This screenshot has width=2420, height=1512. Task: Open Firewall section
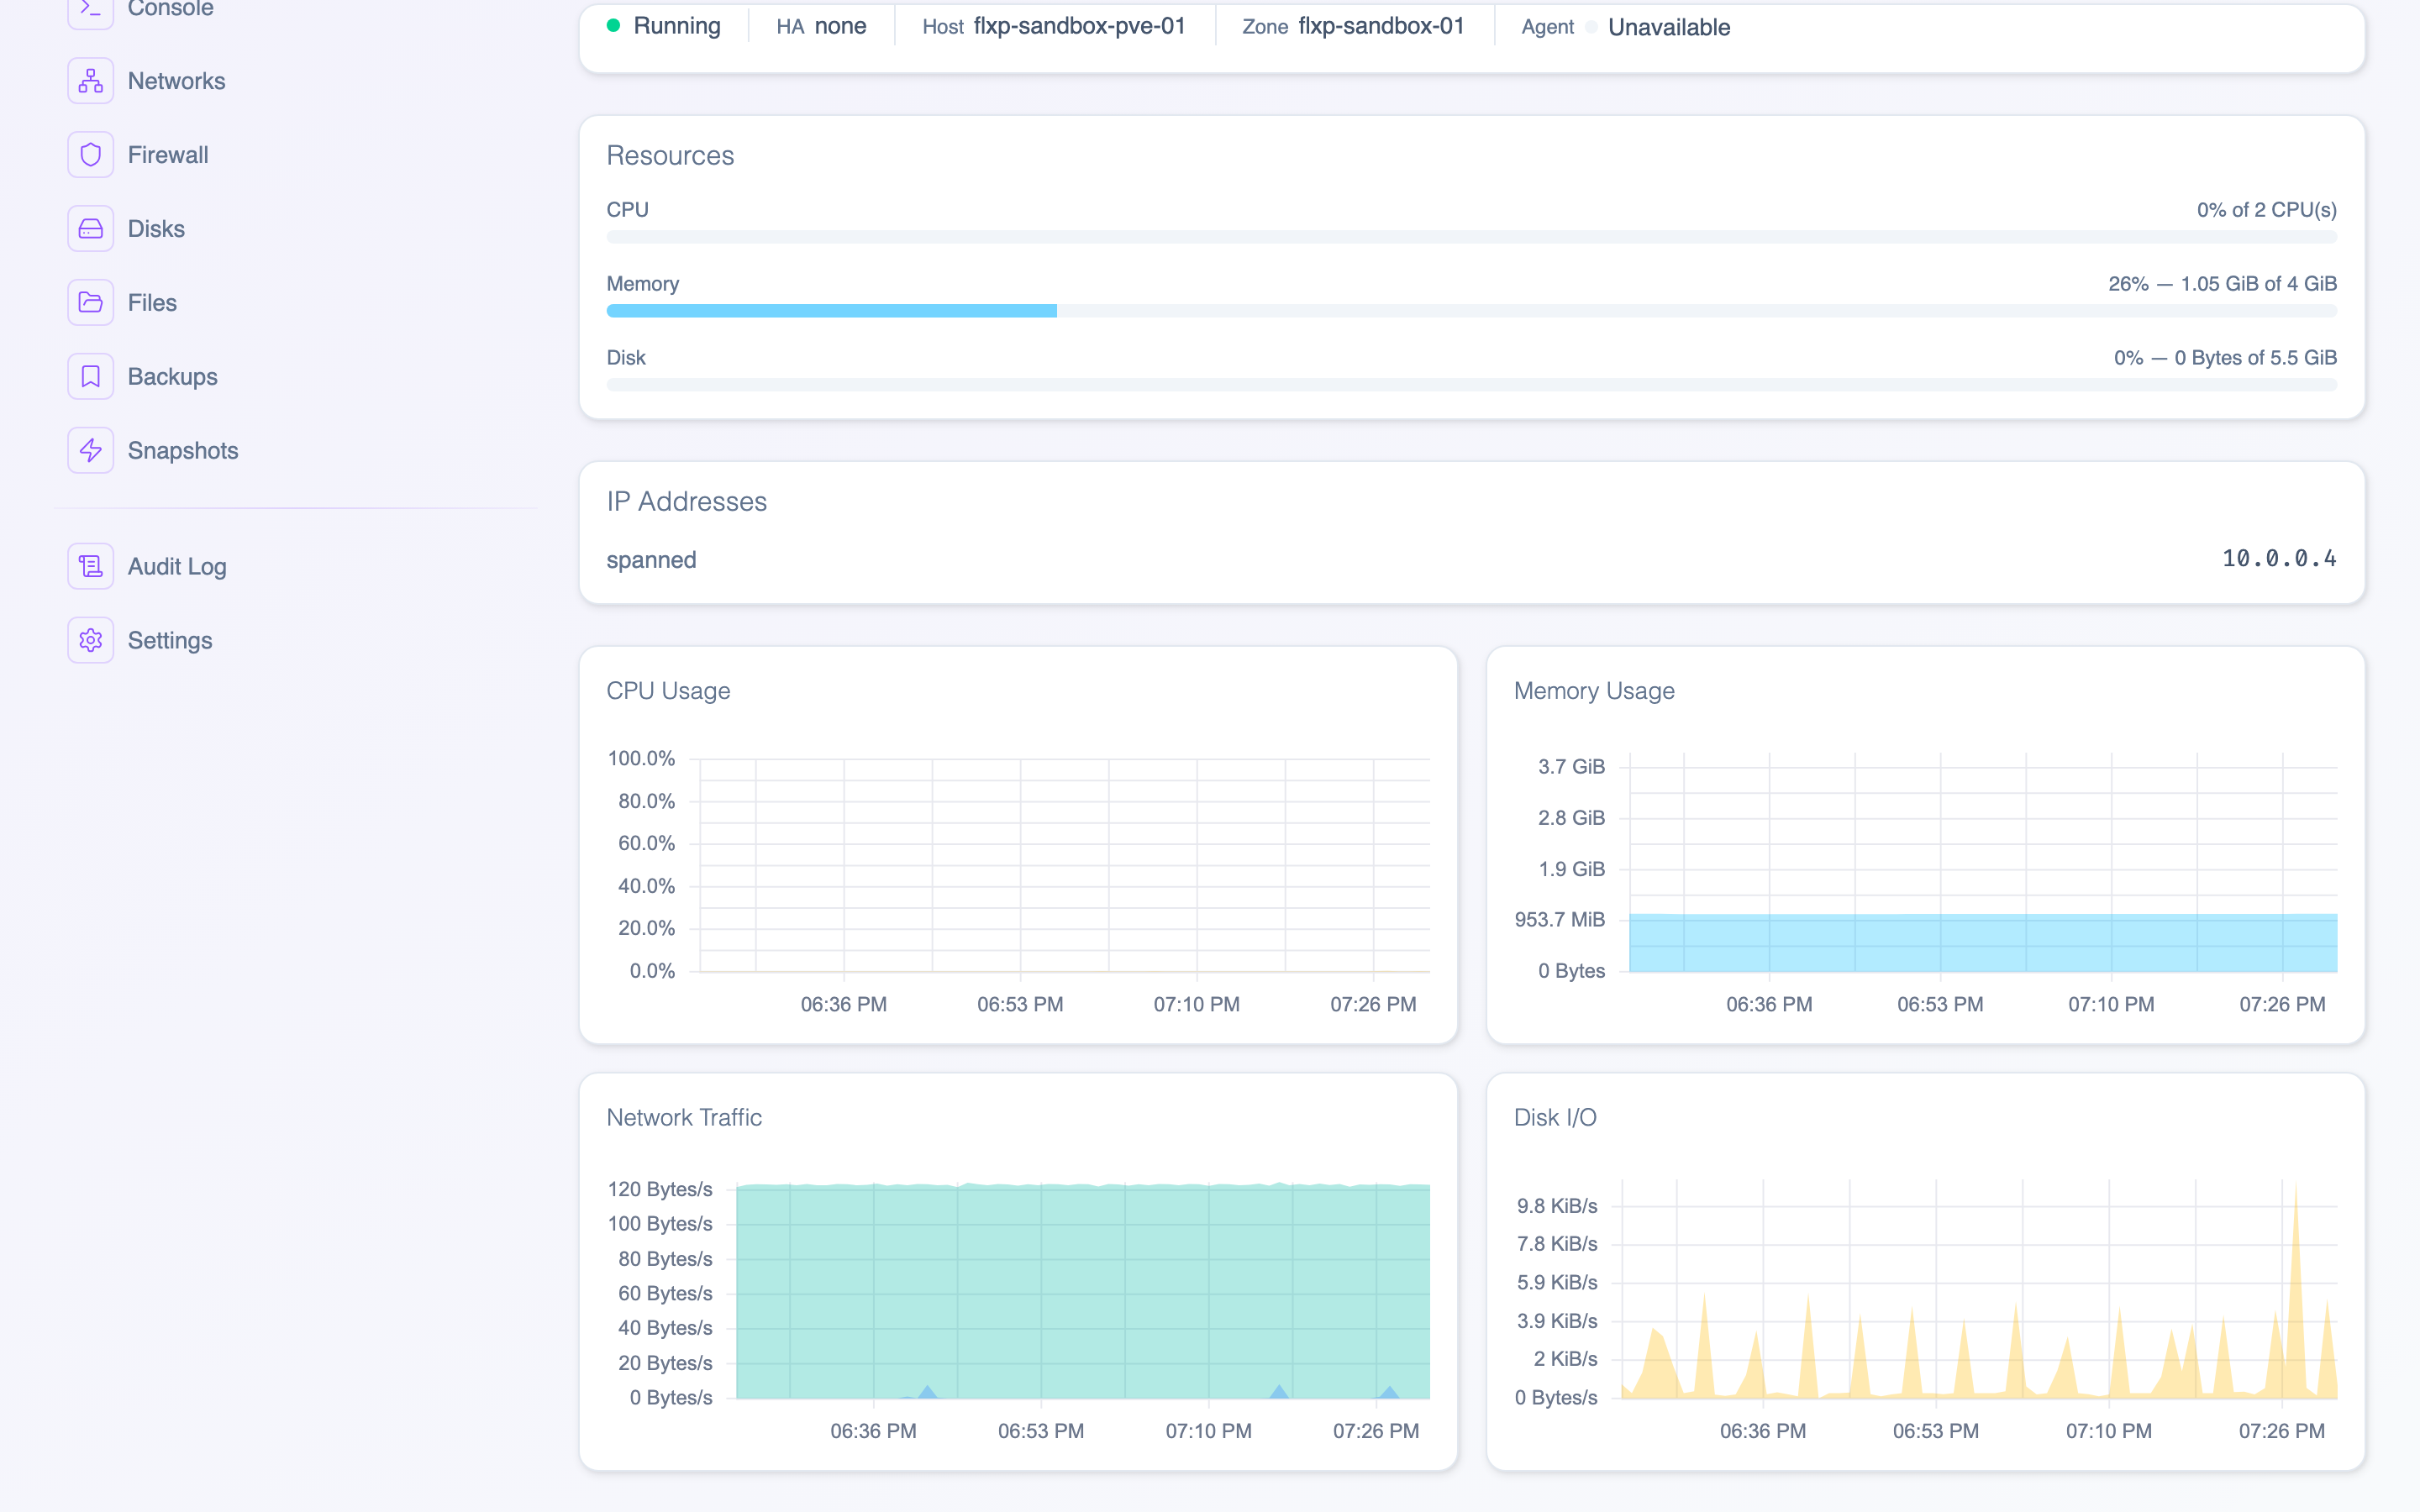point(168,155)
